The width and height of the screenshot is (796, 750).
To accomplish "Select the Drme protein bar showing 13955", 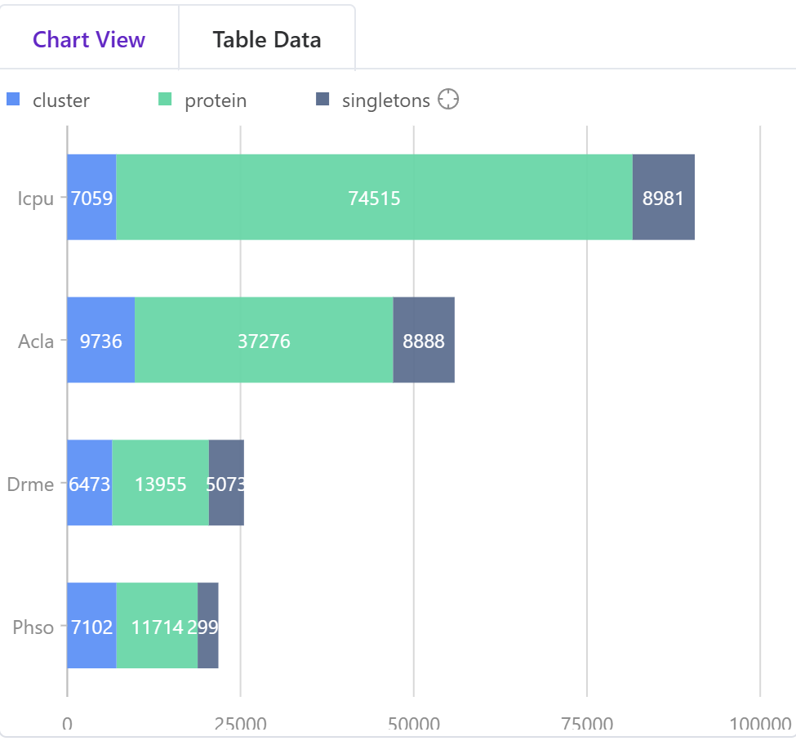I will pyautogui.click(x=160, y=483).
